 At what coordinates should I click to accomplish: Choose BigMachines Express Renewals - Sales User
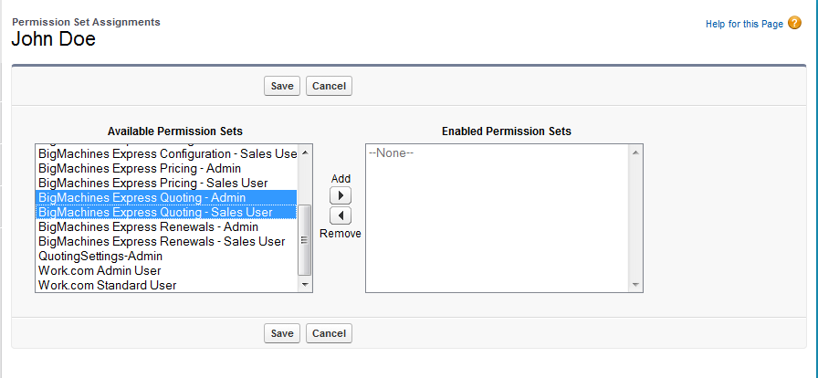(161, 241)
